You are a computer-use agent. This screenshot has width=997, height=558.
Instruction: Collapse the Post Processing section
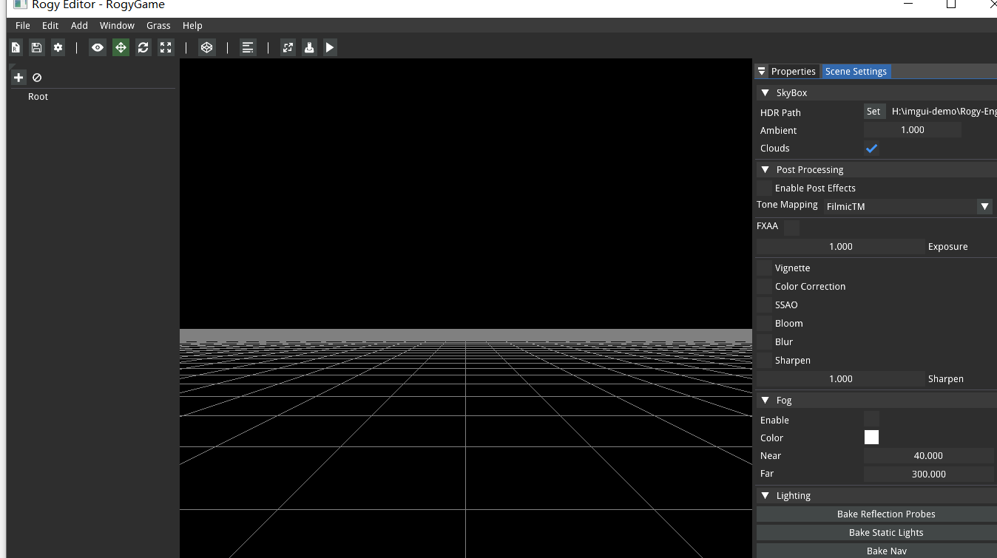[x=765, y=170]
